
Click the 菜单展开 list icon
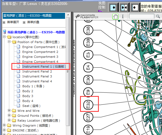click(4, 22)
